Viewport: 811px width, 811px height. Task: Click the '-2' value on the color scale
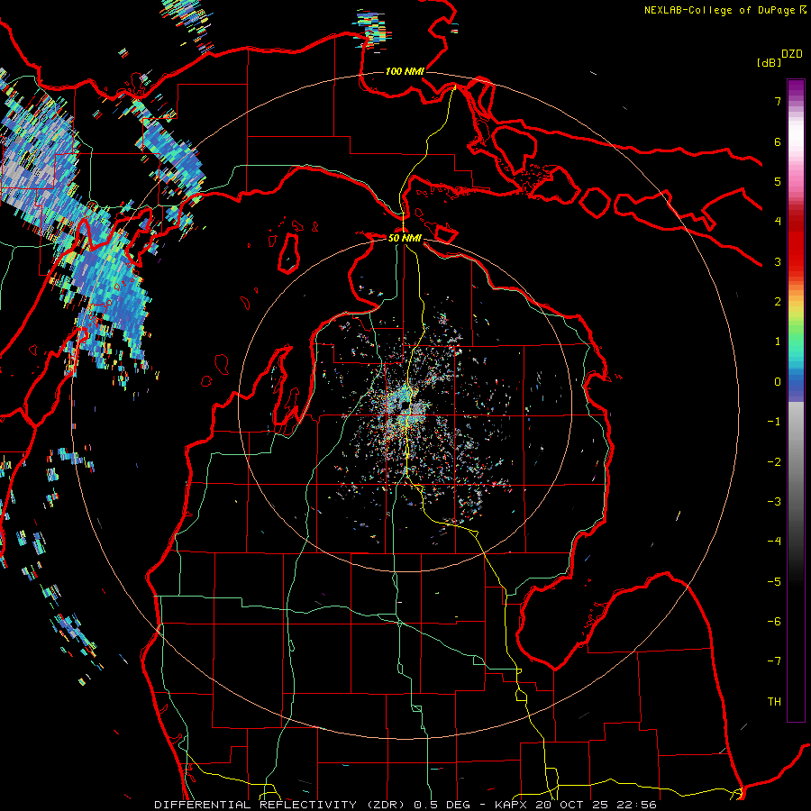(x=774, y=461)
